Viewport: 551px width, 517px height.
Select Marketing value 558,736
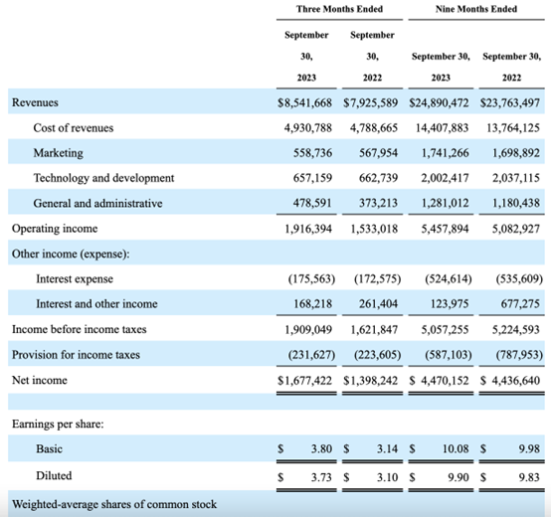312,153
